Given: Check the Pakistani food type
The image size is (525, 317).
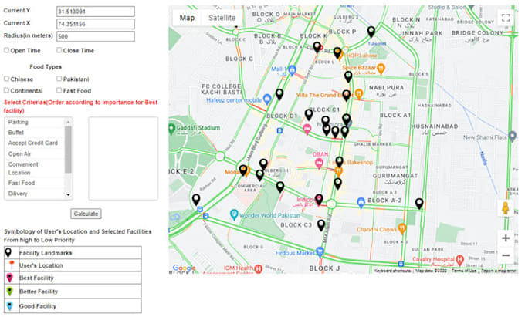Looking at the screenshot, I should (59, 79).
